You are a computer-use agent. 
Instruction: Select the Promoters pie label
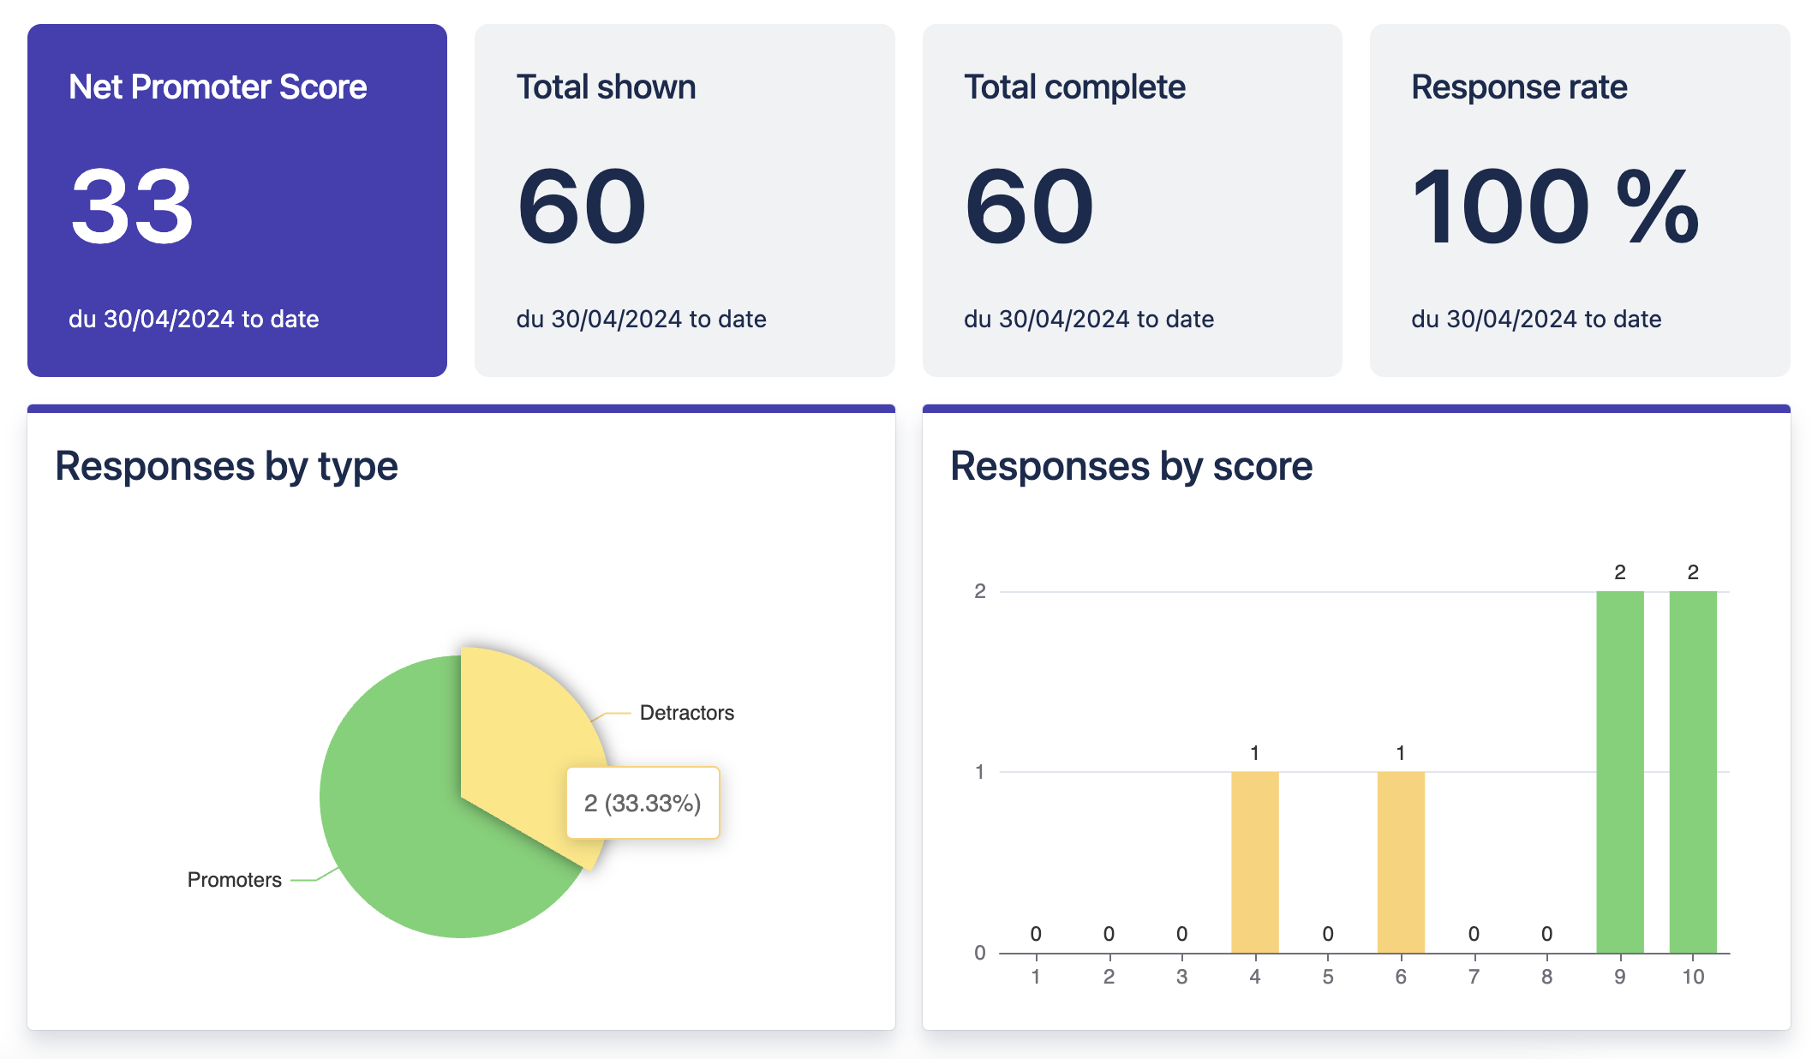pos(234,880)
